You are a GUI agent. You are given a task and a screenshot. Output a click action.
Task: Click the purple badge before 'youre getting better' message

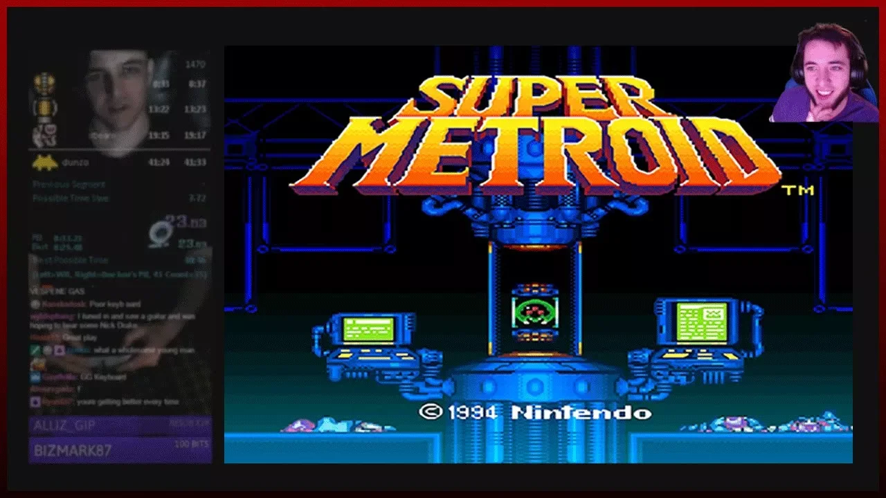click(35, 401)
